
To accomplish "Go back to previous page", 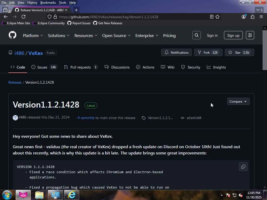I will coord(6,17).
